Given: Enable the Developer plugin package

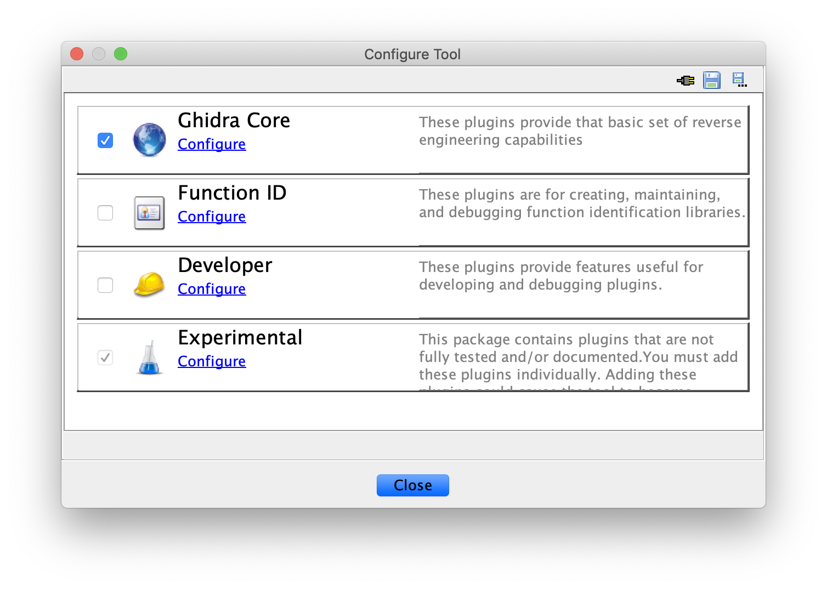Looking at the screenshot, I should 105,285.
